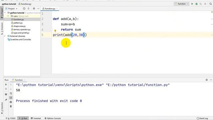Open ternary operator.py file
This screenshot has width=213, height=120.
point(22,30)
